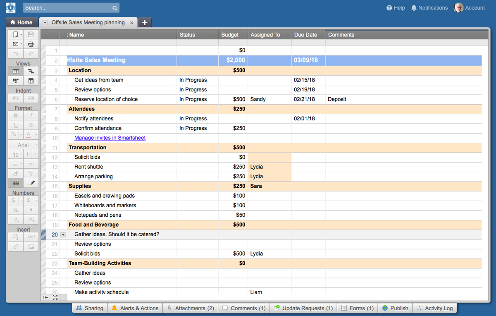Open the Calendar view
The height and width of the screenshot is (316, 496).
pyautogui.click(x=31, y=80)
